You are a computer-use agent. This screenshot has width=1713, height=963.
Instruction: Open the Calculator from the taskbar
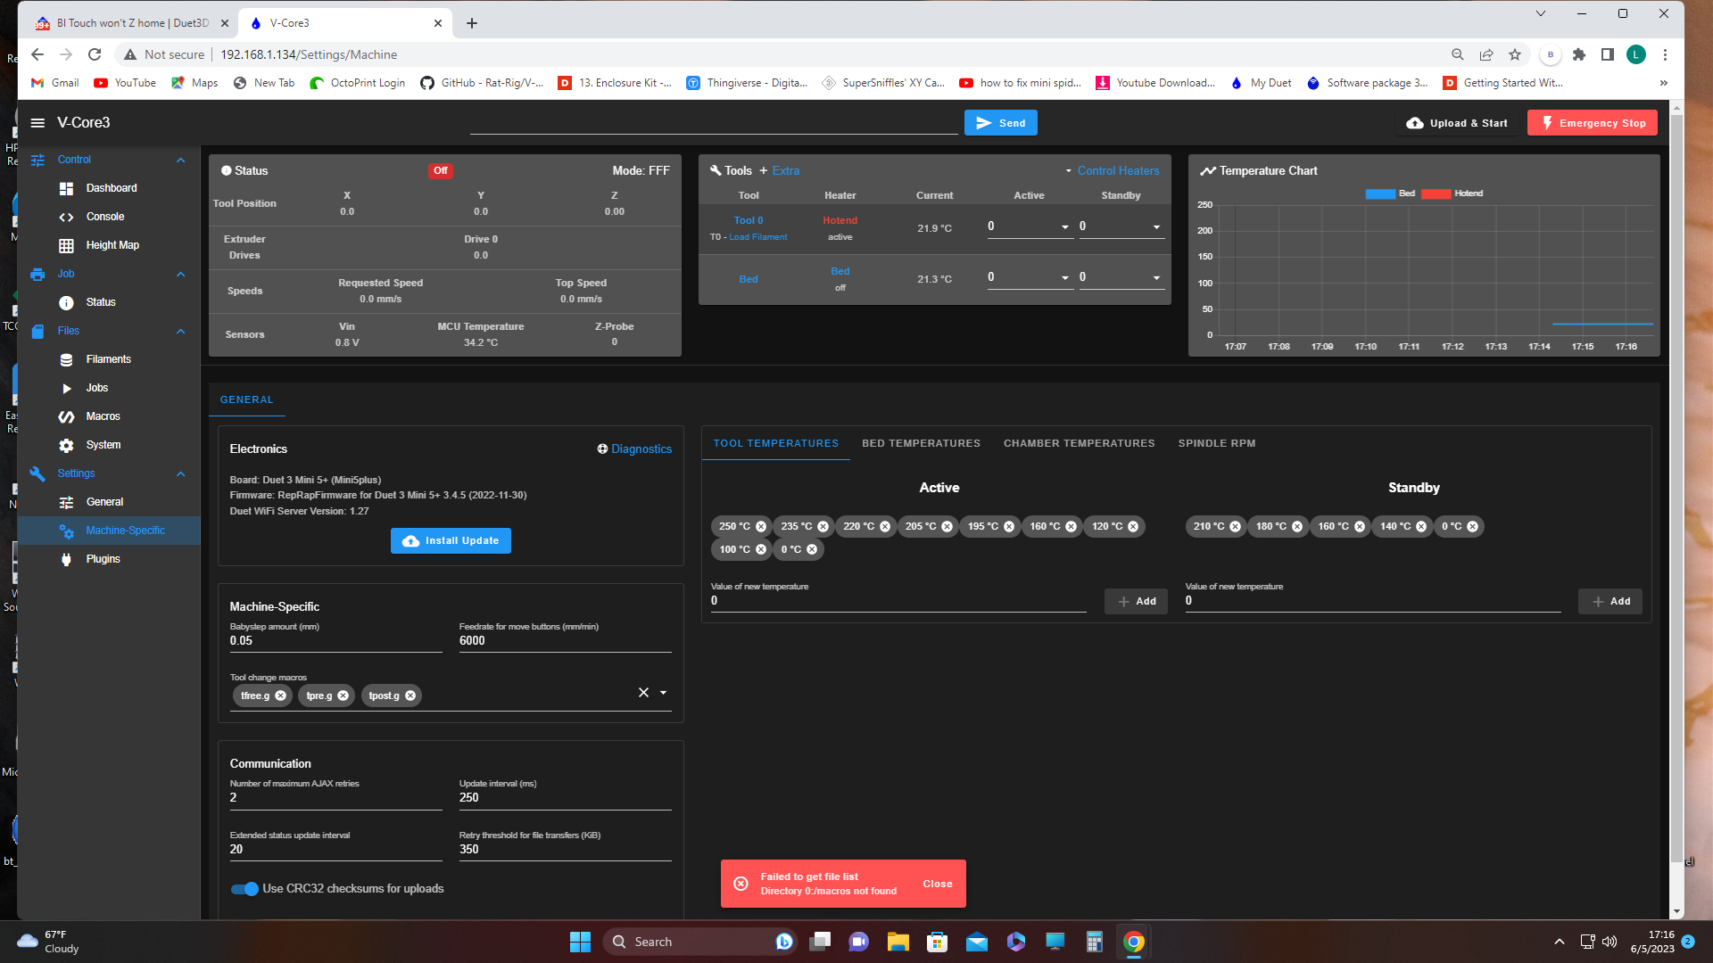click(1095, 942)
